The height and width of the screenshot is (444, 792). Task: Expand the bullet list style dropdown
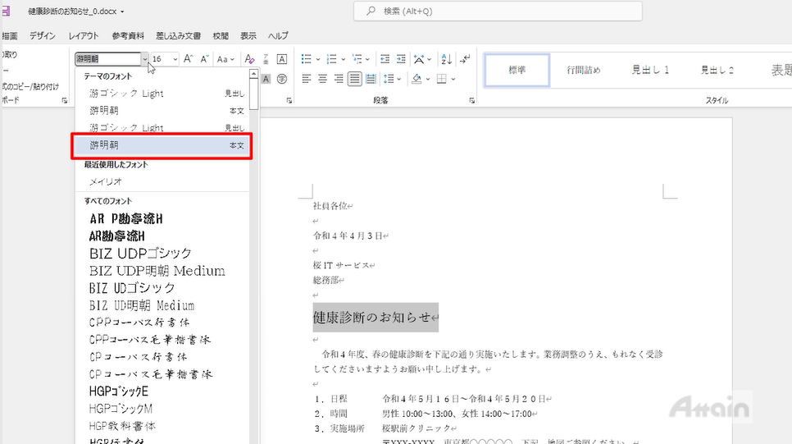(317, 59)
